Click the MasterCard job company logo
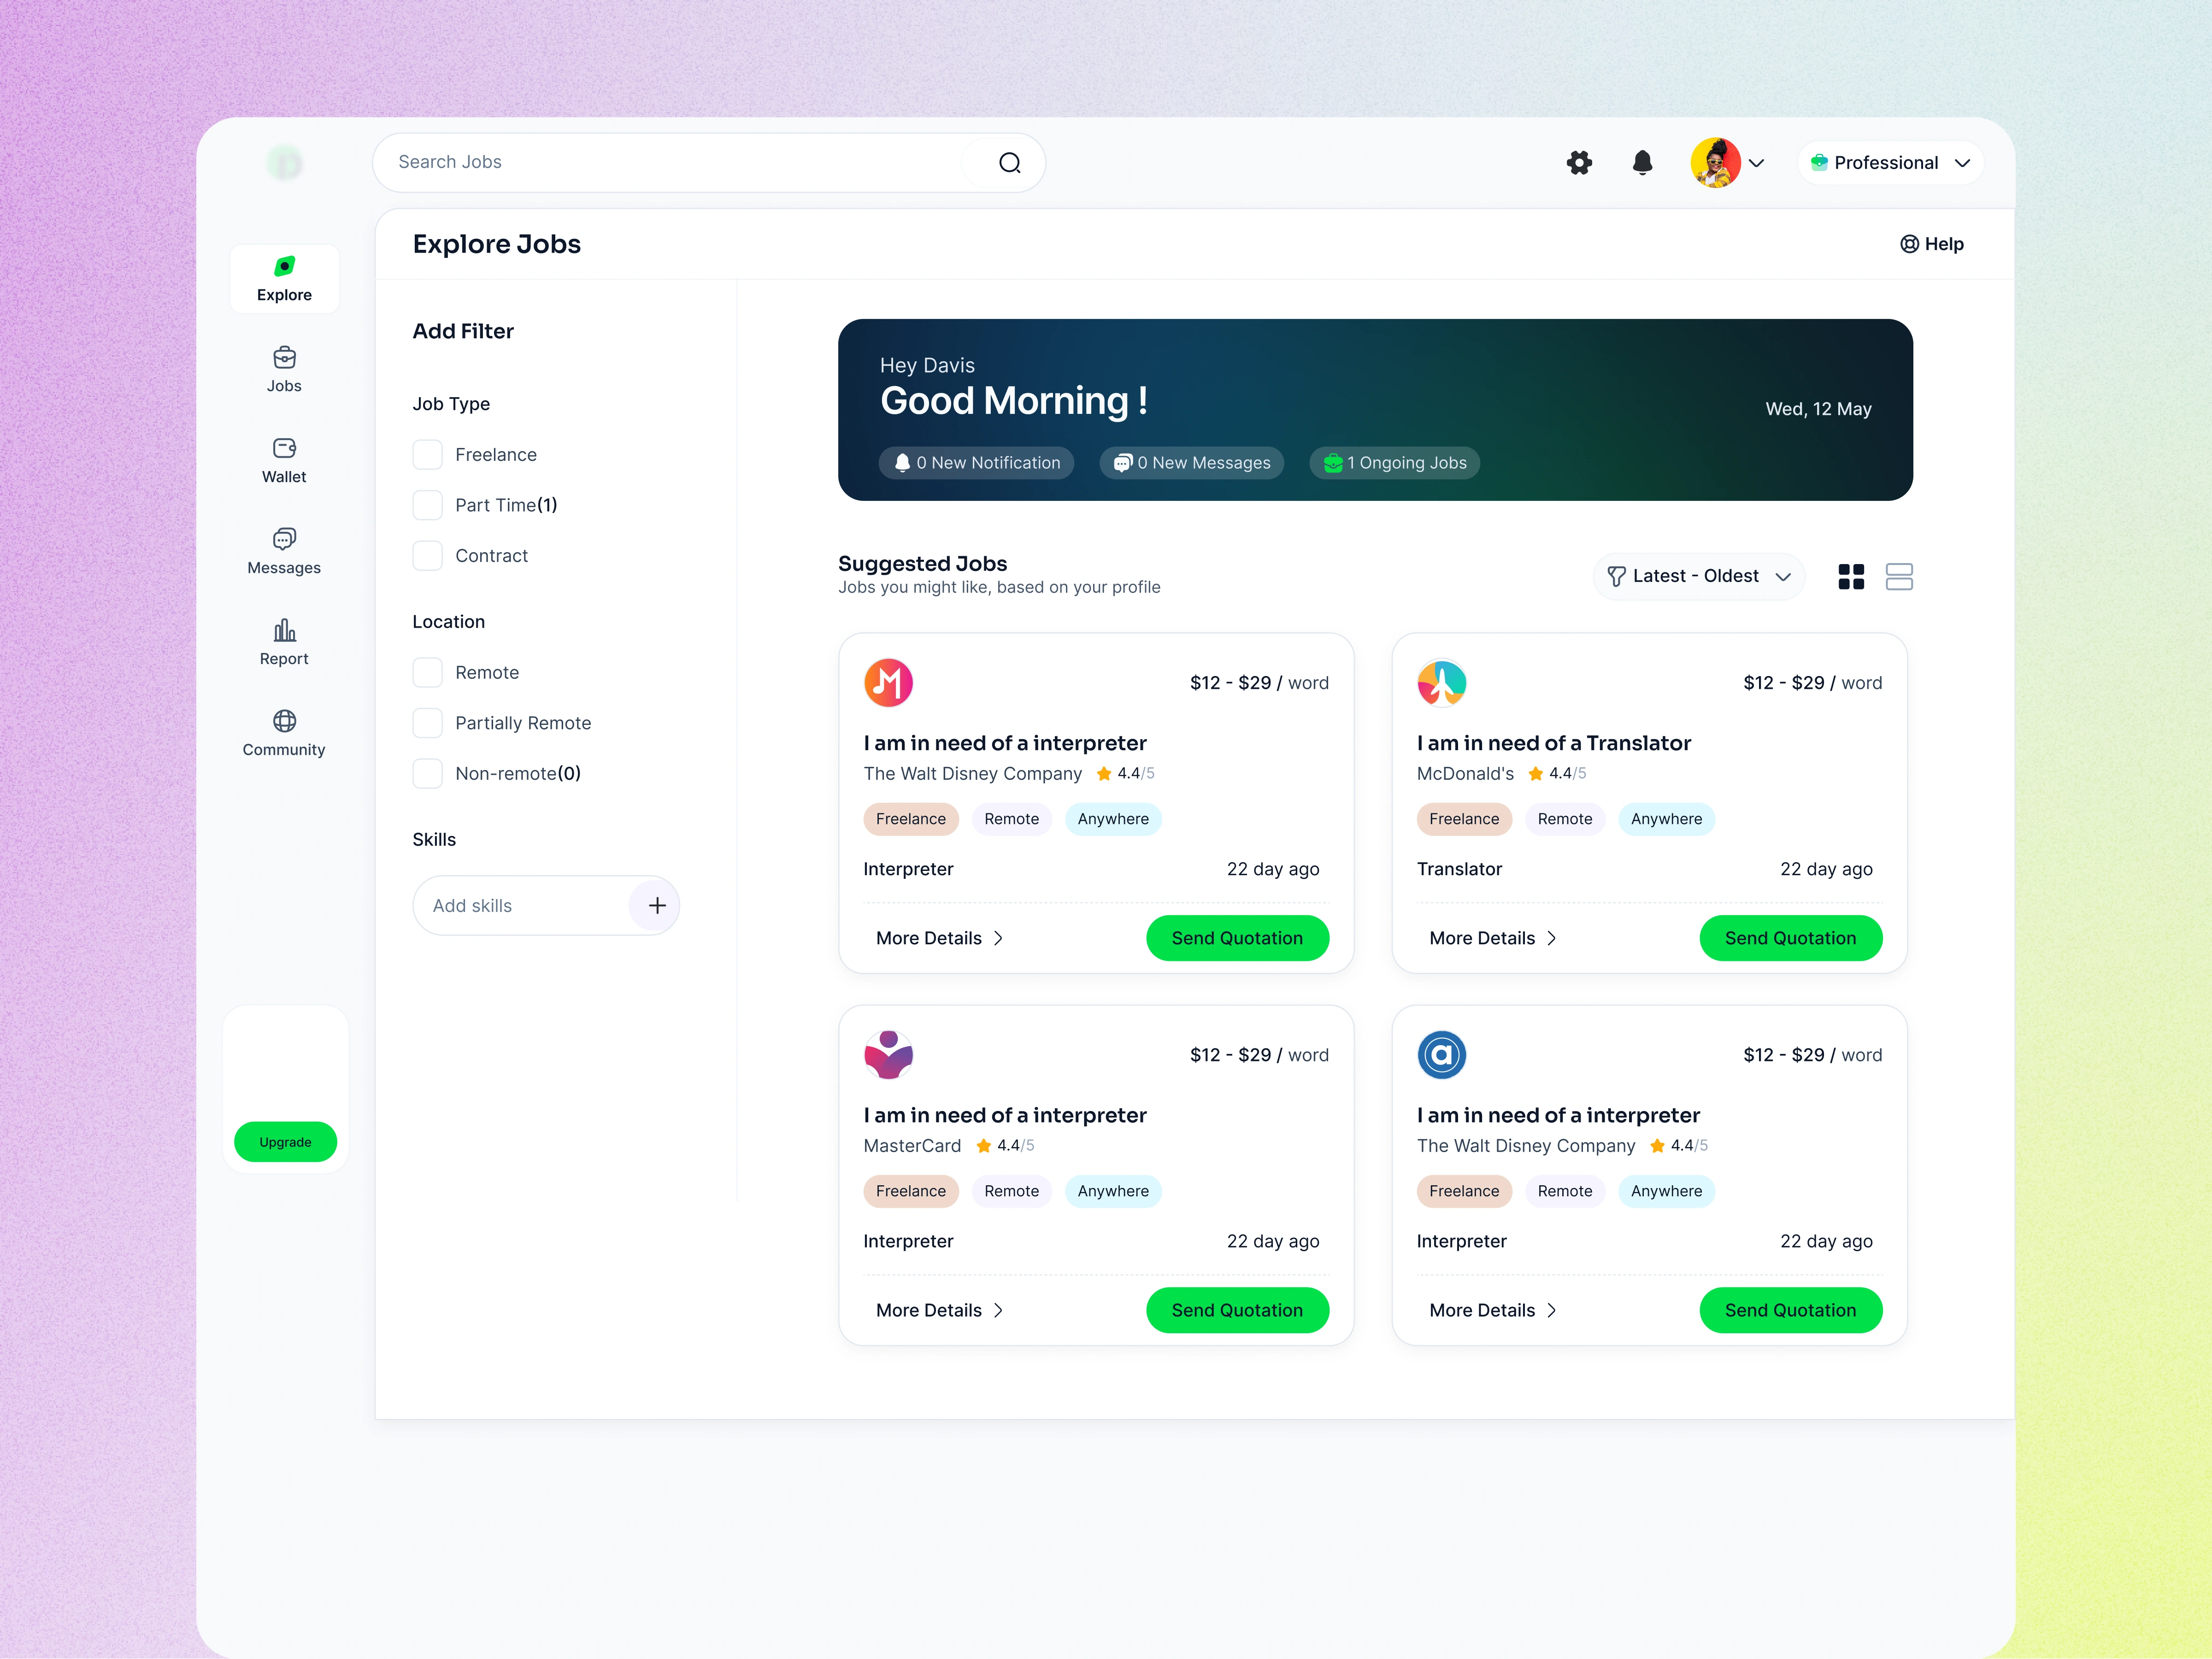Viewport: 2212px width, 1659px height. point(888,1055)
